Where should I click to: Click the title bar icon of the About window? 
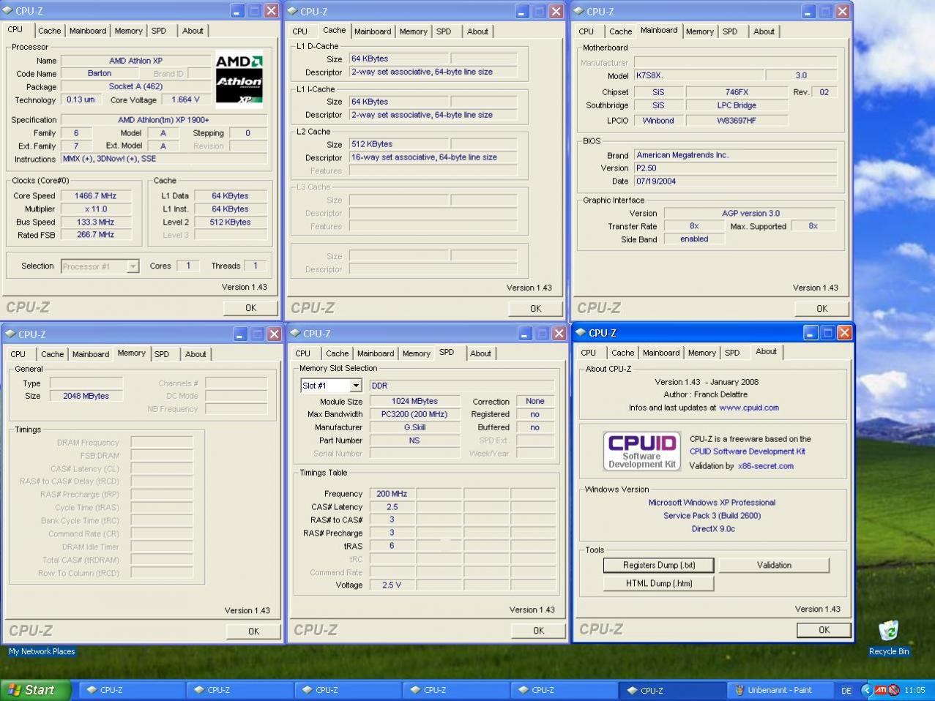tap(581, 333)
